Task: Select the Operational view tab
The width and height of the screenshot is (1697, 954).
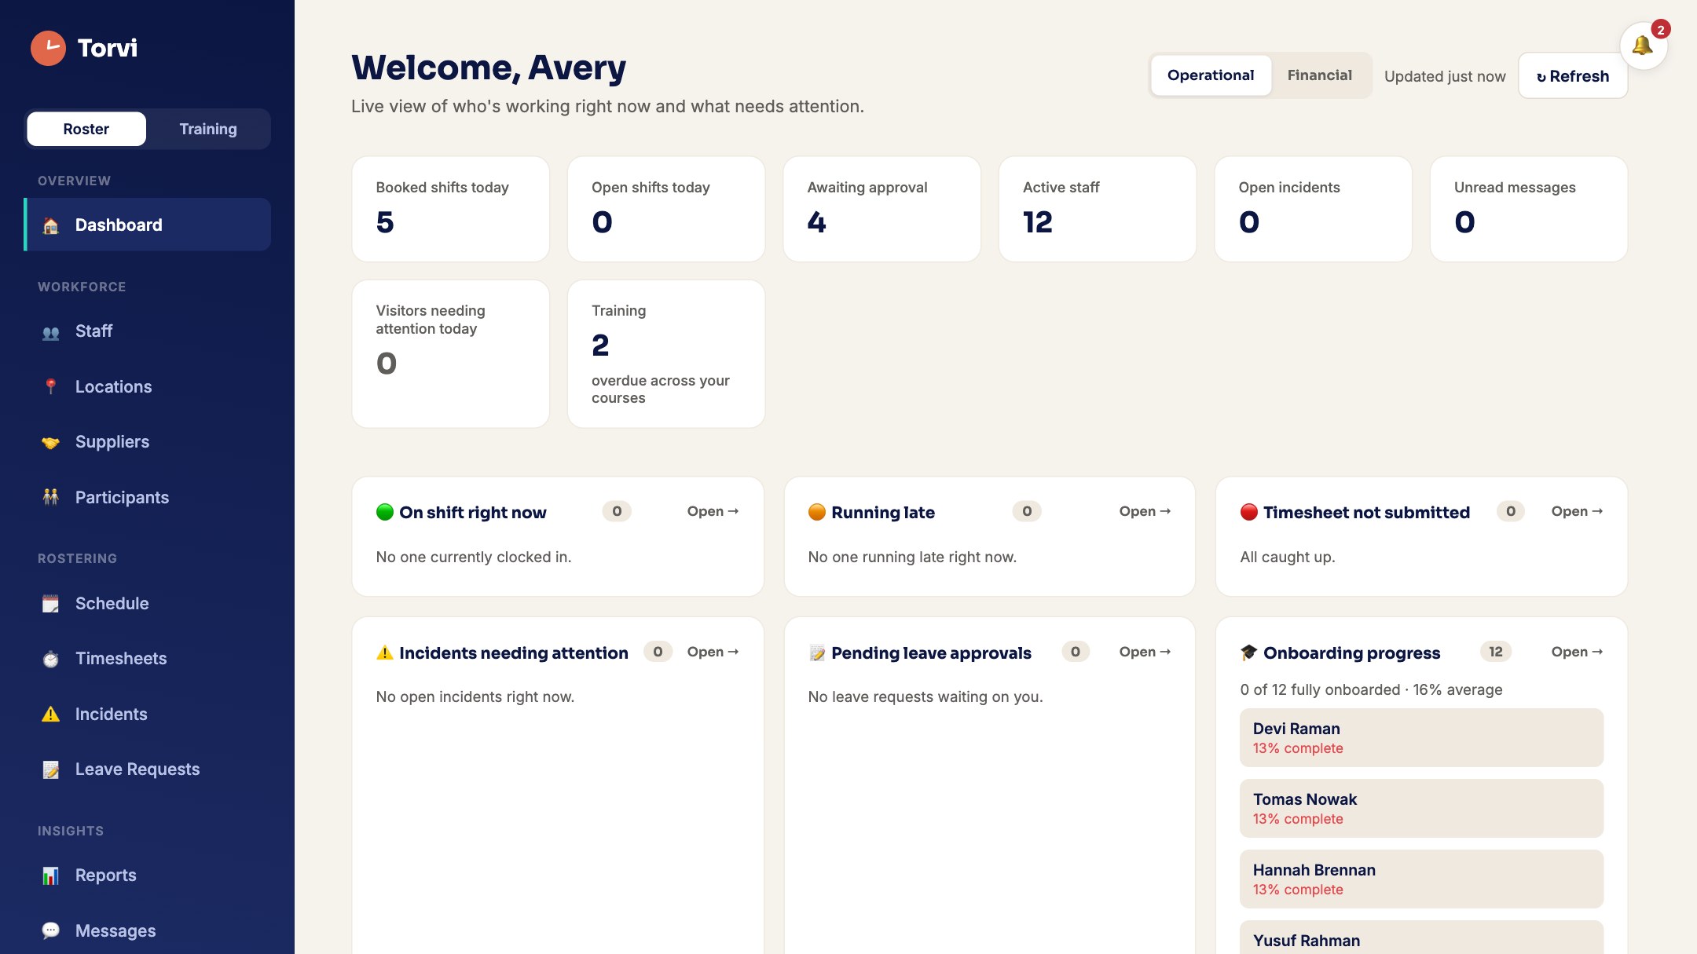Action: [x=1211, y=75]
